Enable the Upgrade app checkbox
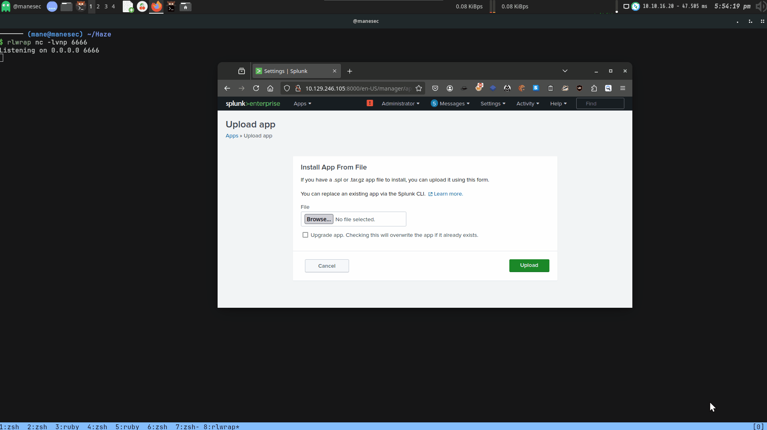Image resolution: width=767 pixels, height=430 pixels. coord(305,235)
